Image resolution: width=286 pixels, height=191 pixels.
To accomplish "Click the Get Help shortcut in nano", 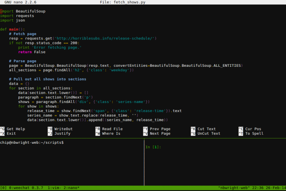I will pos(12,129).
